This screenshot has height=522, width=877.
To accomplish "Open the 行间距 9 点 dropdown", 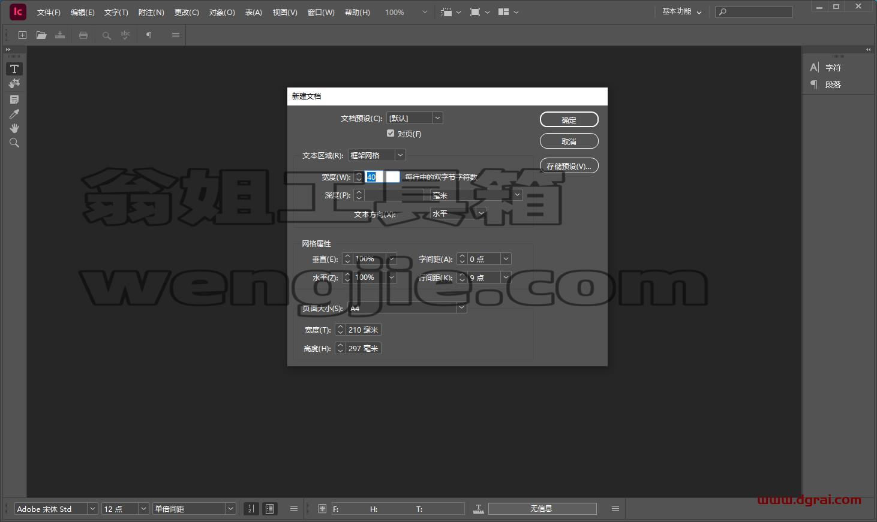I will pos(506,277).
